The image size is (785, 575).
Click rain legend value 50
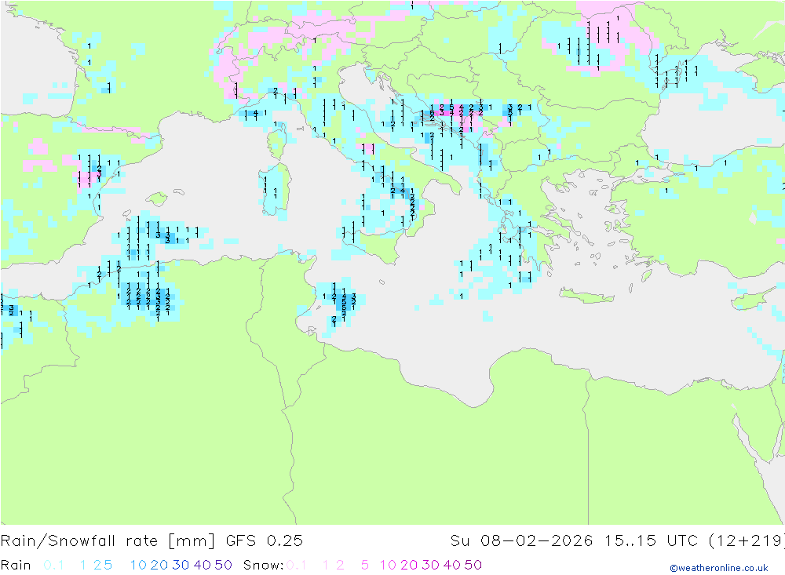223,565
